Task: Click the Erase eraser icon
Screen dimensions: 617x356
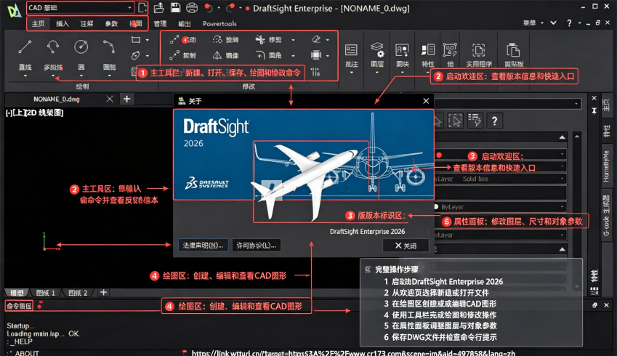Action: coord(316,39)
